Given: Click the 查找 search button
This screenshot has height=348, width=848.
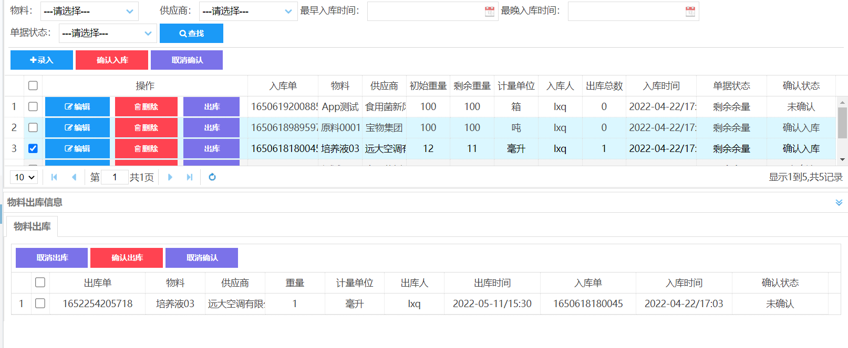Looking at the screenshot, I should tap(191, 33).
